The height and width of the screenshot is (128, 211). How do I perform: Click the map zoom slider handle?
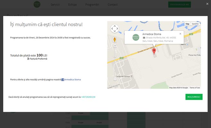[115, 56]
